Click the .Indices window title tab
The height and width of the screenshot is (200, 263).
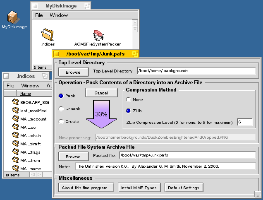click(26, 76)
